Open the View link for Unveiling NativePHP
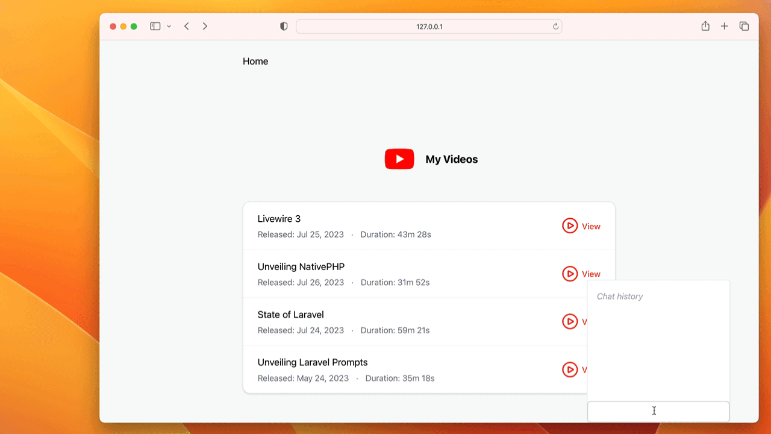771x434 pixels. [591, 274]
